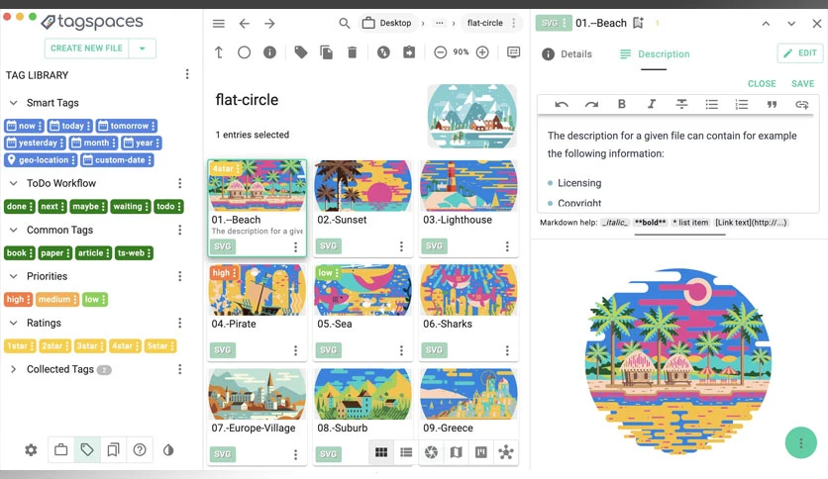Insert a numbered list in description
The width and height of the screenshot is (828, 479).
point(742,104)
